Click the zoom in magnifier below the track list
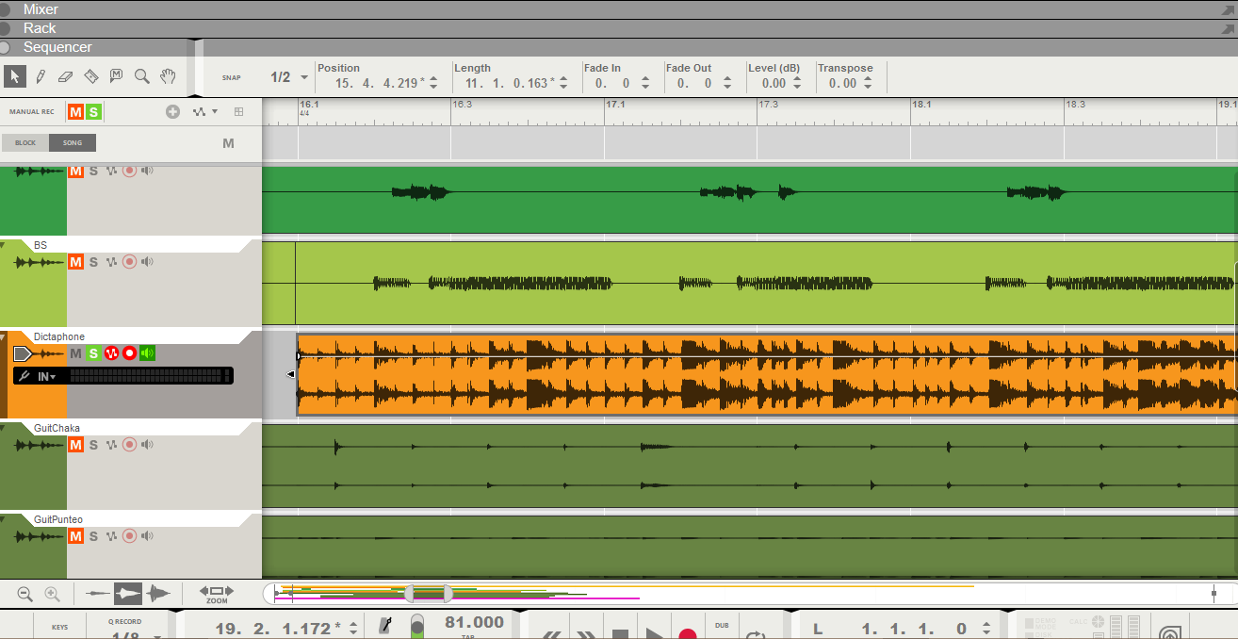The width and height of the screenshot is (1238, 639). pyautogui.click(x=53, y=594)
